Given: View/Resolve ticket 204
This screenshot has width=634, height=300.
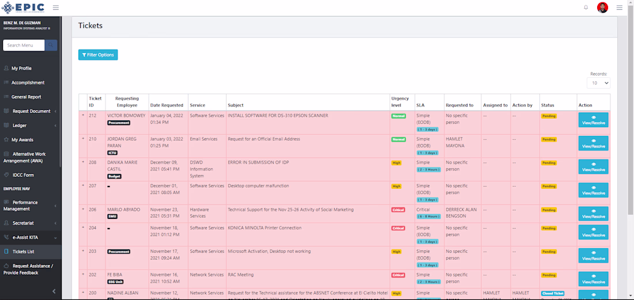Looking at the screenshot, I should click(x=593, y=232).
